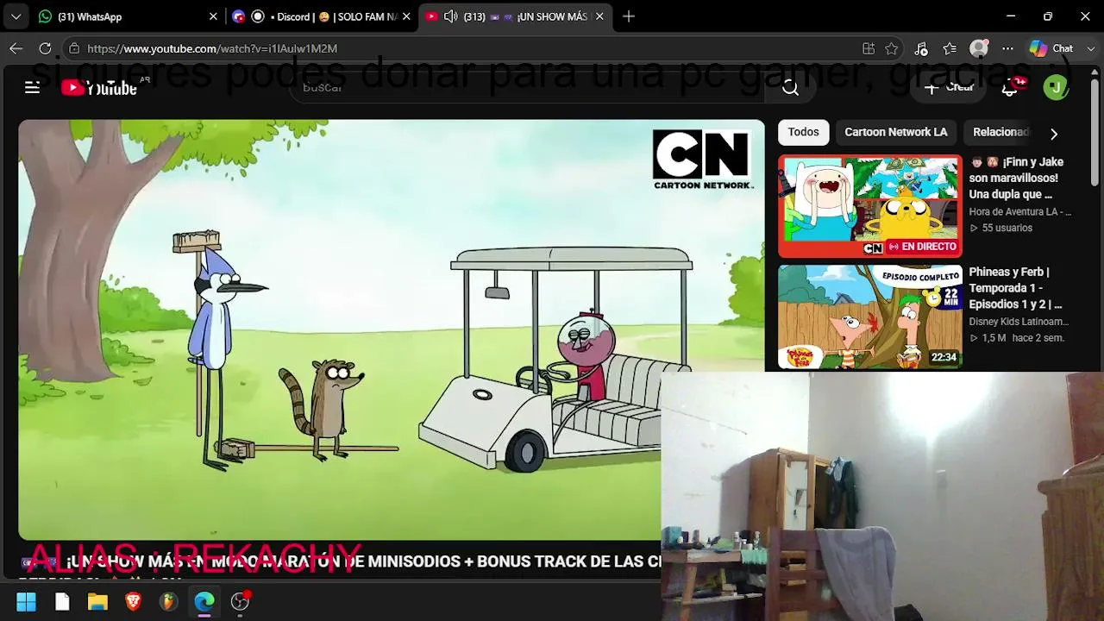Open YouTube notifications bell

click(x=1011, y=87)
